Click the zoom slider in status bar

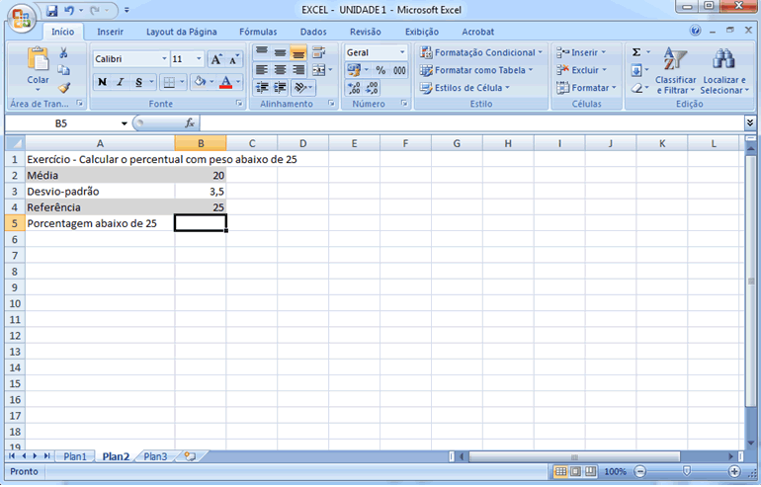688,472
